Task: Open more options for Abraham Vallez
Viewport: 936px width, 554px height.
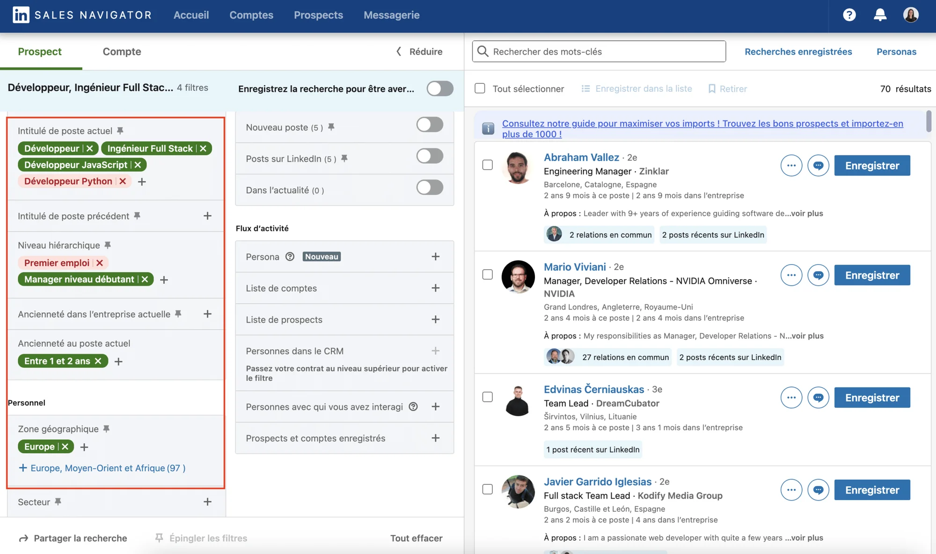Action: (x=791, y=165)
